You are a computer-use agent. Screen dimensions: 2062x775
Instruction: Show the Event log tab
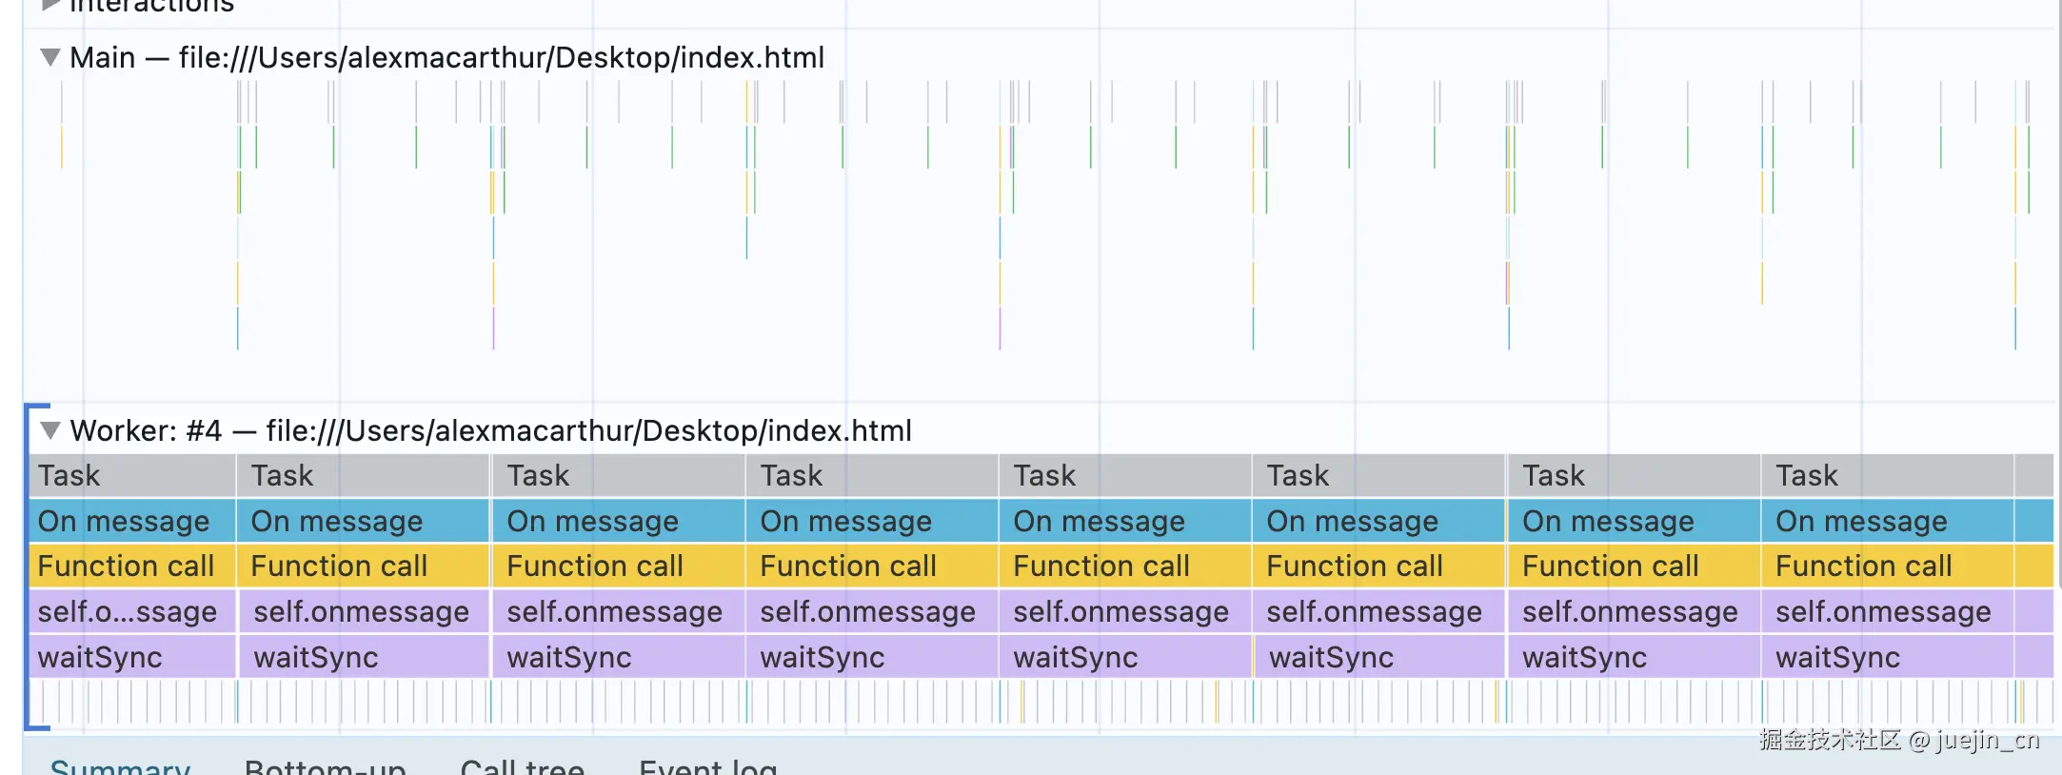(x=707, y=766)
